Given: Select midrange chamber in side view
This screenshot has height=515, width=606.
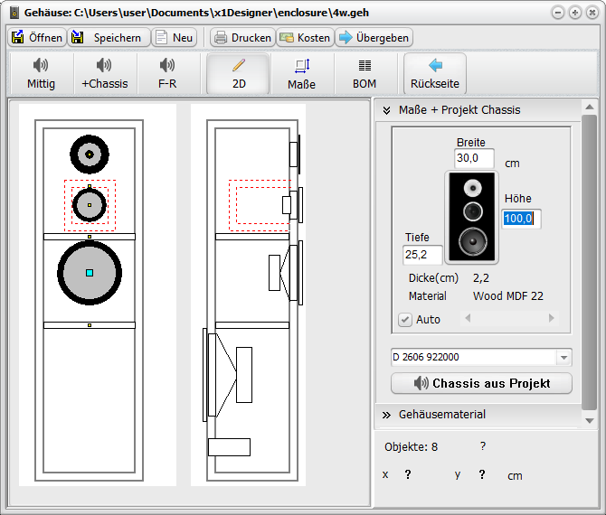Looking at the screenshot, I should [x=260, y=205].
